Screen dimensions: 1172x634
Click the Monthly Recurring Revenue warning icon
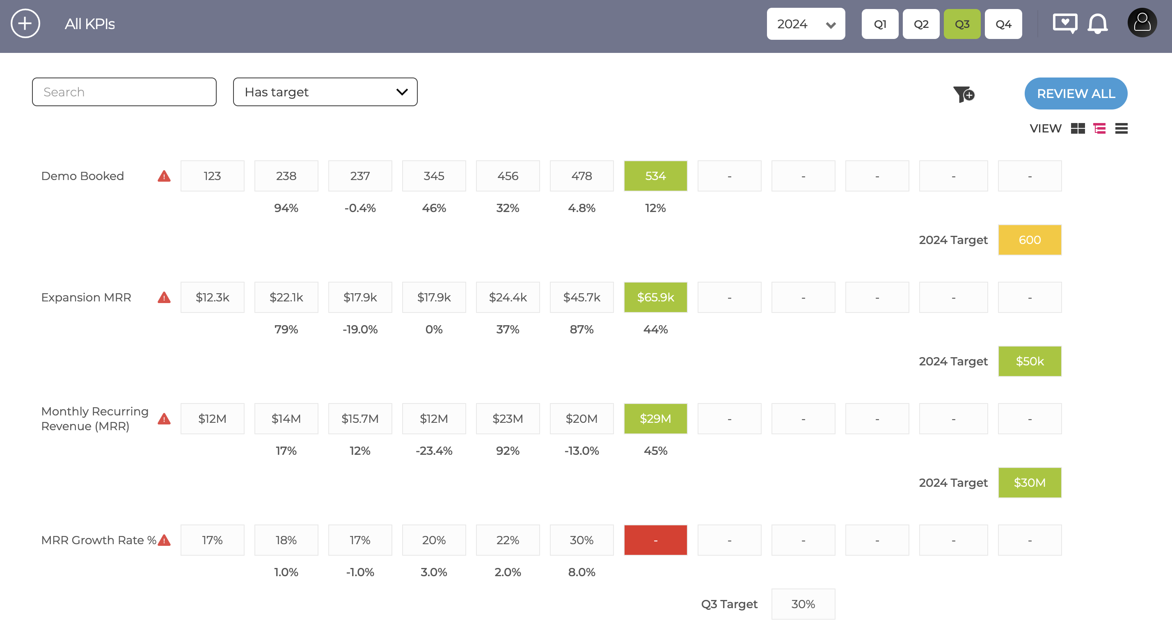click(164, 419)
